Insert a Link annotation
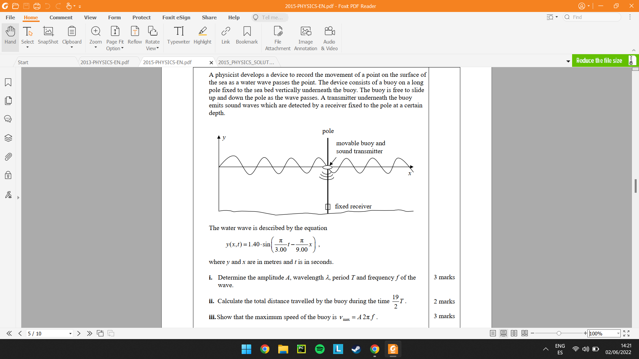Viewport: 639px width, 359px height. click(x=226, y=36)
